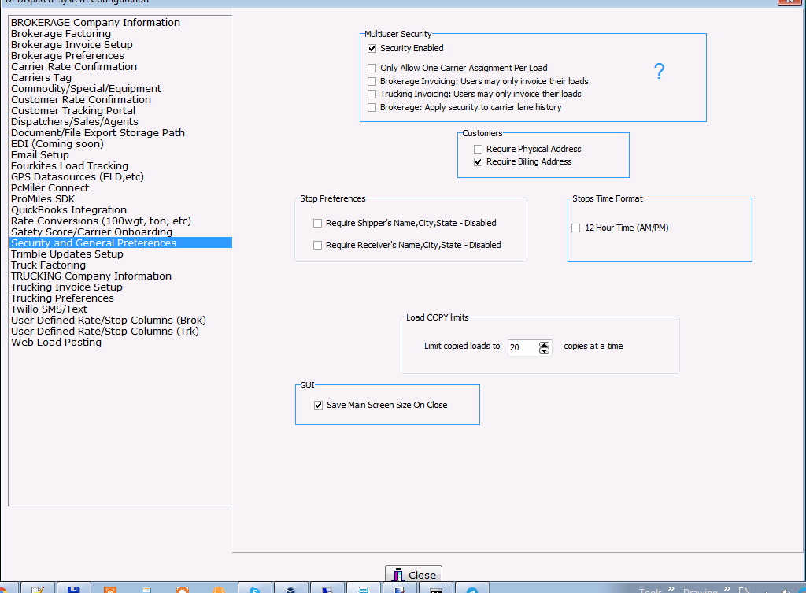Check Brokerage Invoicing users-only option
806x593 pixels.
coord(372,82)
